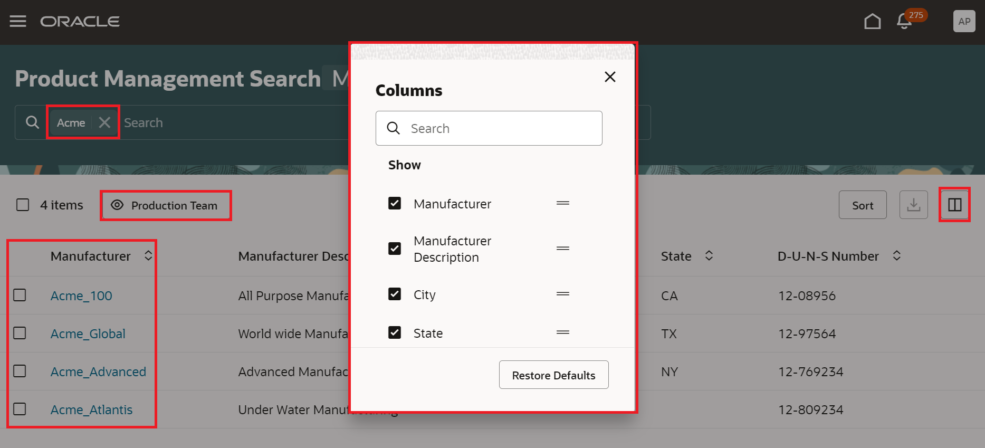Click the TX state cell
Screen dimensions: 985x448
point(668,334)
